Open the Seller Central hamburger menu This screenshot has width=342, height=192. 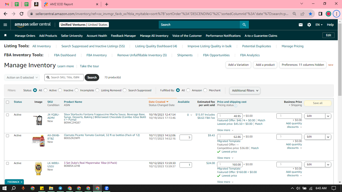[x=5, y=25]
